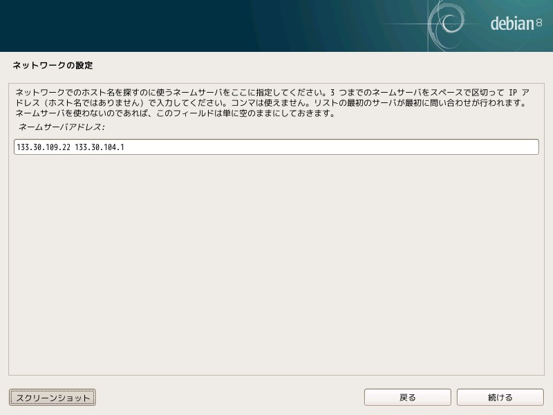Viewport: 553px width, 415px height.
Task: Click the ネームサーバアドレス: field label
Action: pos(62,127)
